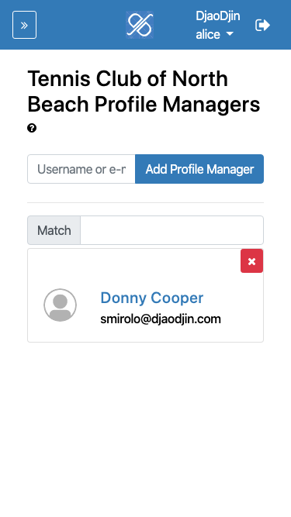Open the Donny Cooper profile link

click(152, 298)
